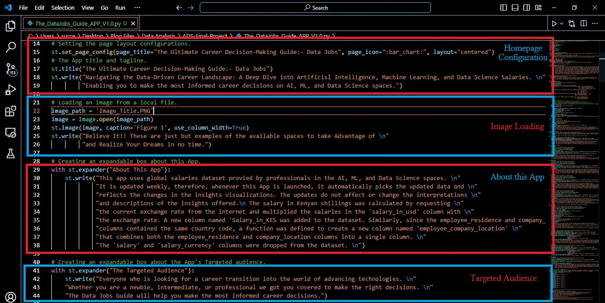Run the Python file with play button
605x303 pixels.
tap(554, 23)
